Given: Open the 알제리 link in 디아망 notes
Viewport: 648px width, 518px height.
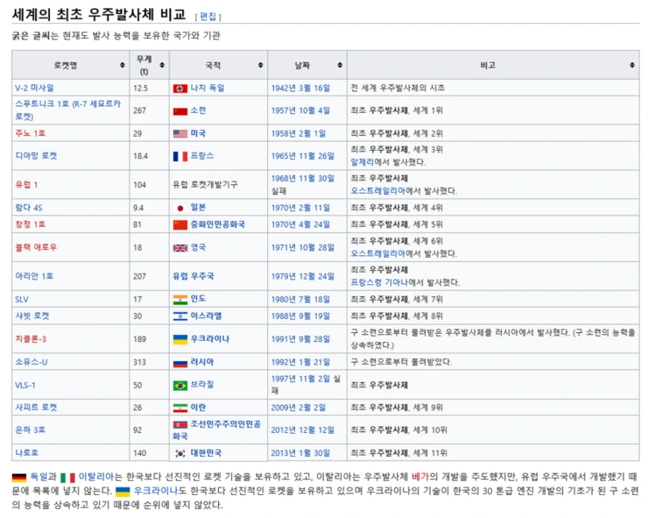Looking at the screenshot, I should click(x=363, y=162).
